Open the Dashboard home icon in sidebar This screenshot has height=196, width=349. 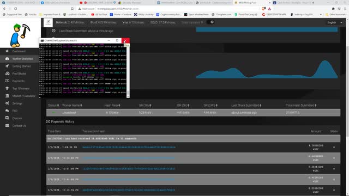pyautogui.click(x=7, y=51)
